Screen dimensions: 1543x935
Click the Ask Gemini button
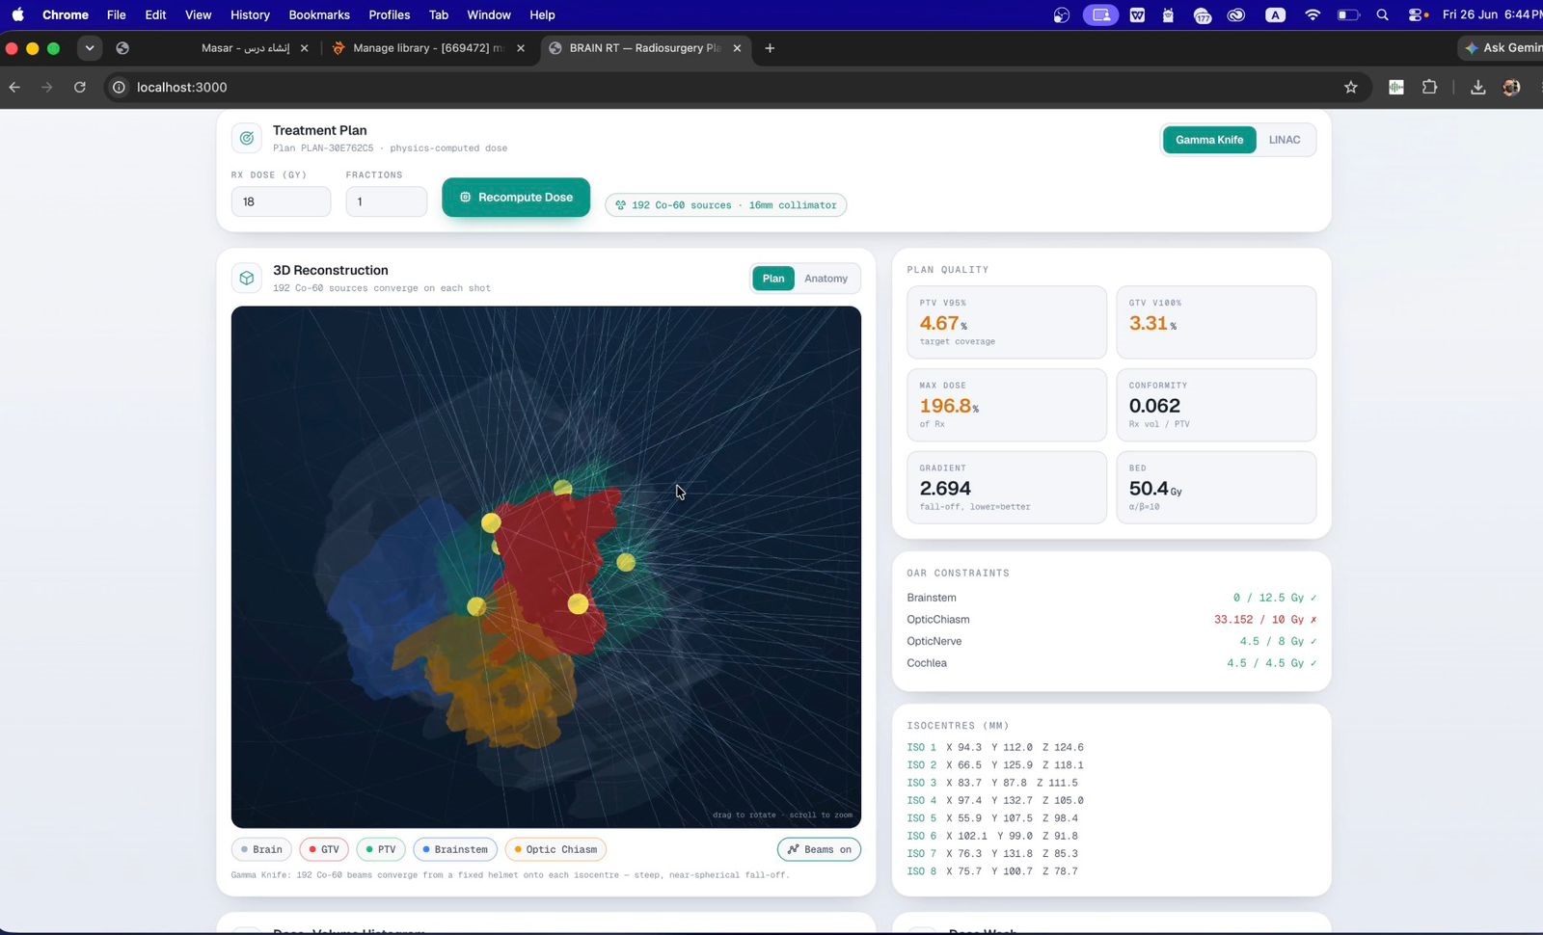1502,48
